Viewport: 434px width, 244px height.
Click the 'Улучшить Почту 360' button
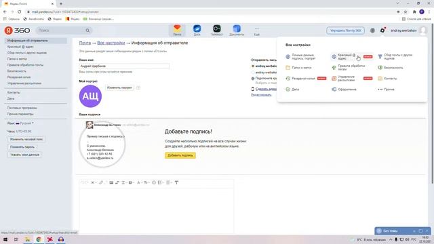tap(345, 30)
